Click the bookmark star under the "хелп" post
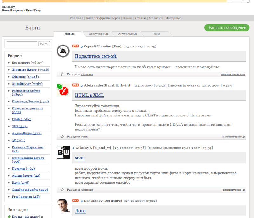254x218 pixels. pyautogui.click(x=62, y=190)
